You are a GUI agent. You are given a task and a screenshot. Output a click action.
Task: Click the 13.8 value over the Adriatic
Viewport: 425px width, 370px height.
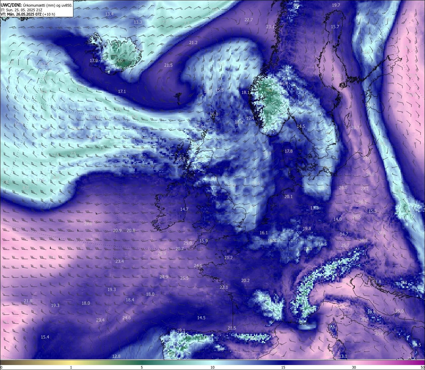tap(377, 282)
